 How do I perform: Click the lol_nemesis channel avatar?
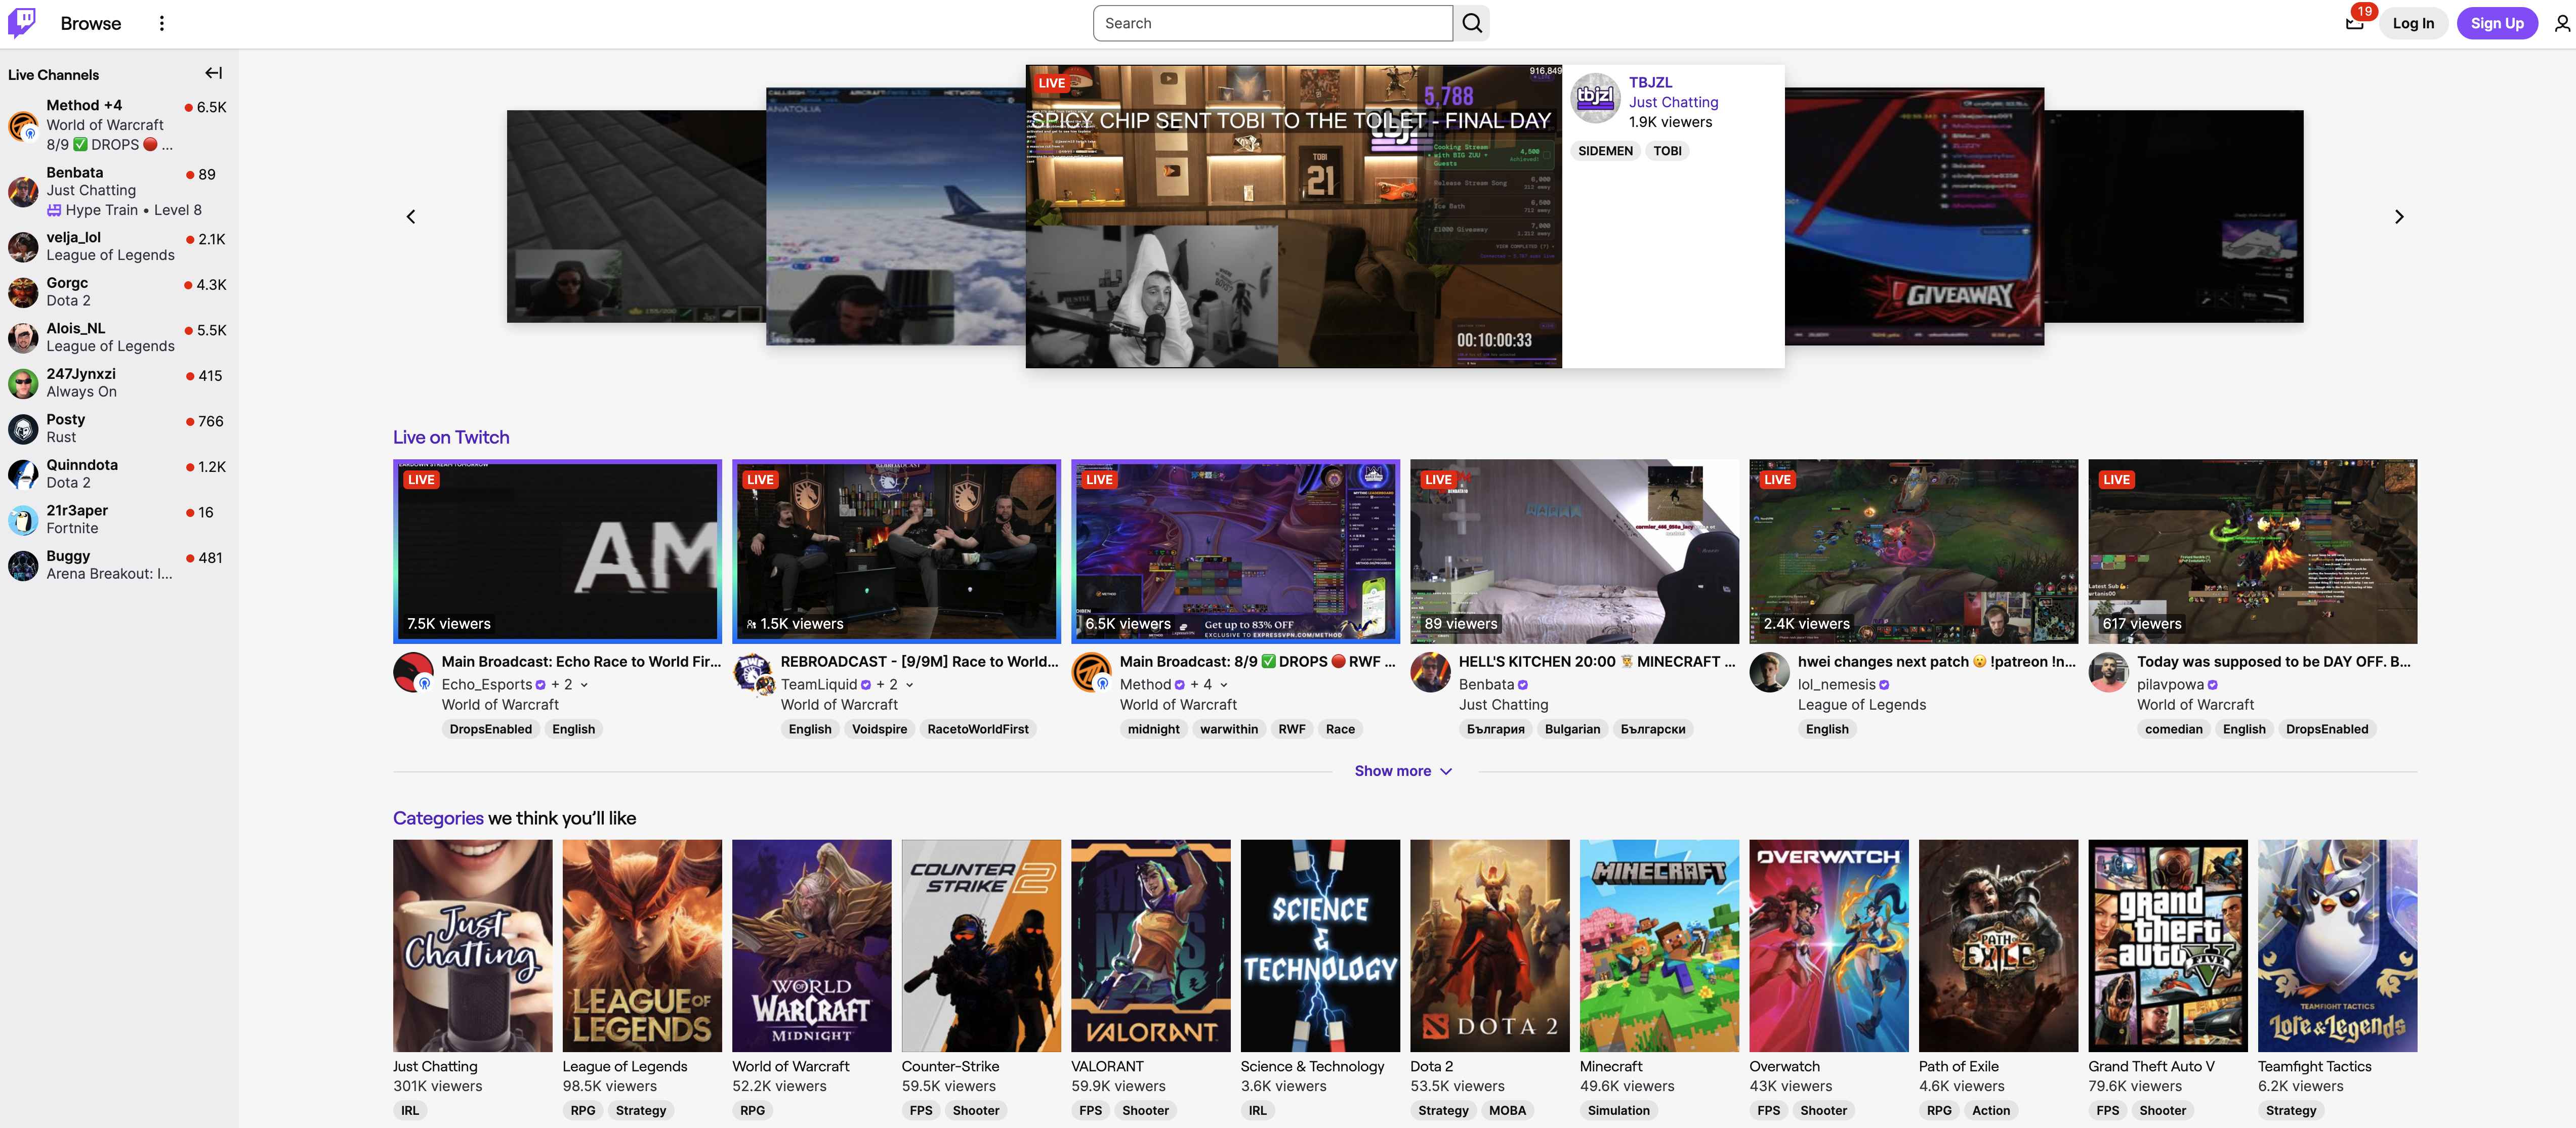tap(1769, 672)
